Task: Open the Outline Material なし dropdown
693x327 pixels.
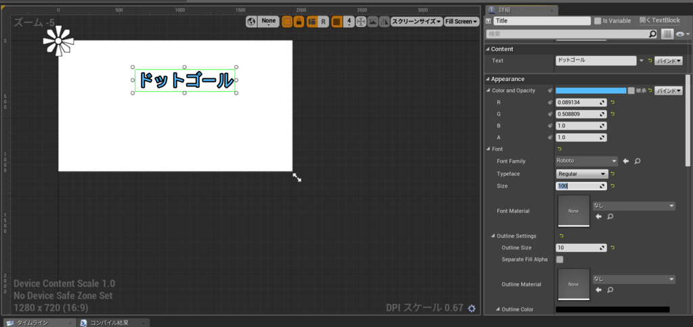Action: click(633, 279)
